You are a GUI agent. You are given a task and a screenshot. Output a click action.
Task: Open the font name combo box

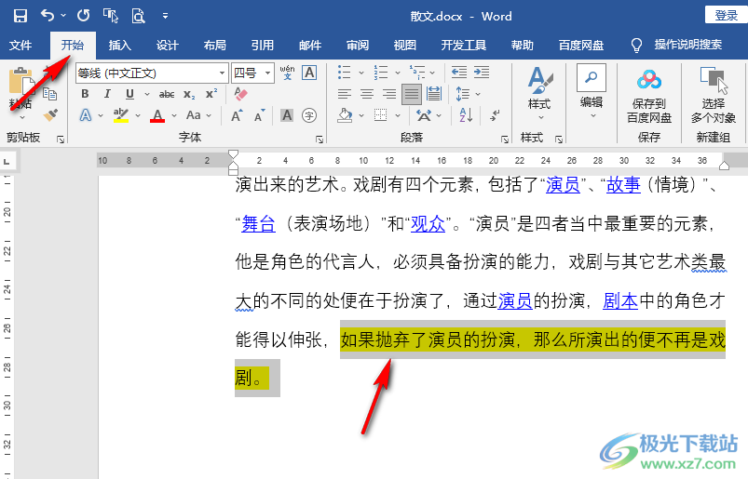[151, 73]
